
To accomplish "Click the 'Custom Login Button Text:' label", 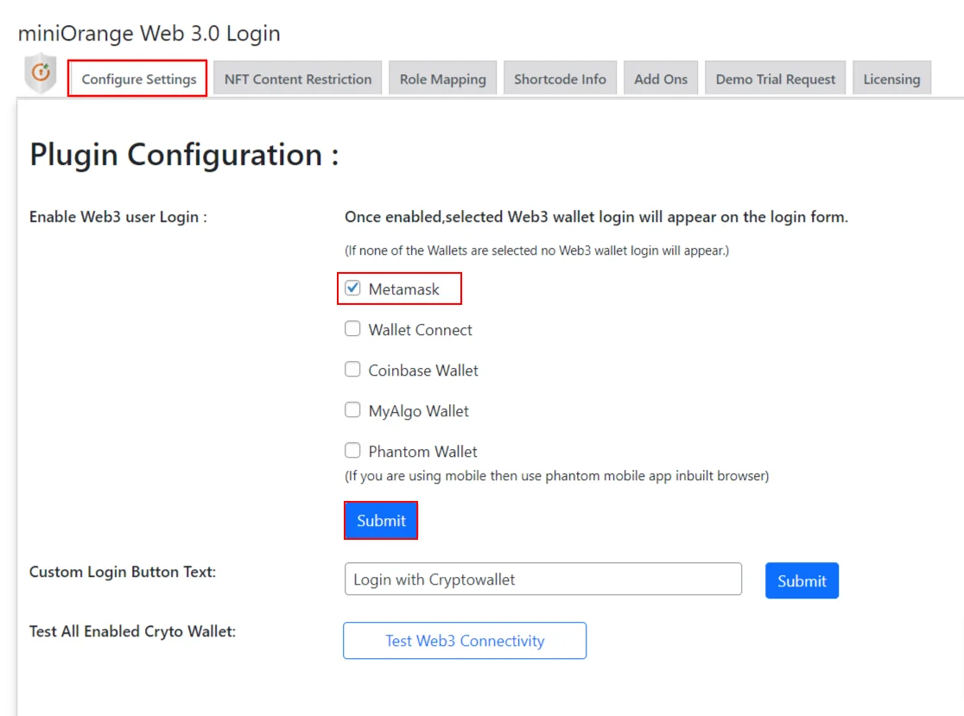I will click(x=123, y=572).
